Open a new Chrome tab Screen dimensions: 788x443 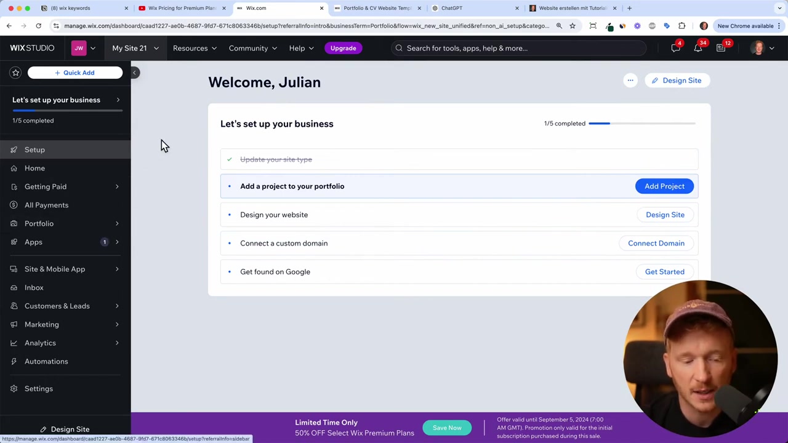point(629,8)
